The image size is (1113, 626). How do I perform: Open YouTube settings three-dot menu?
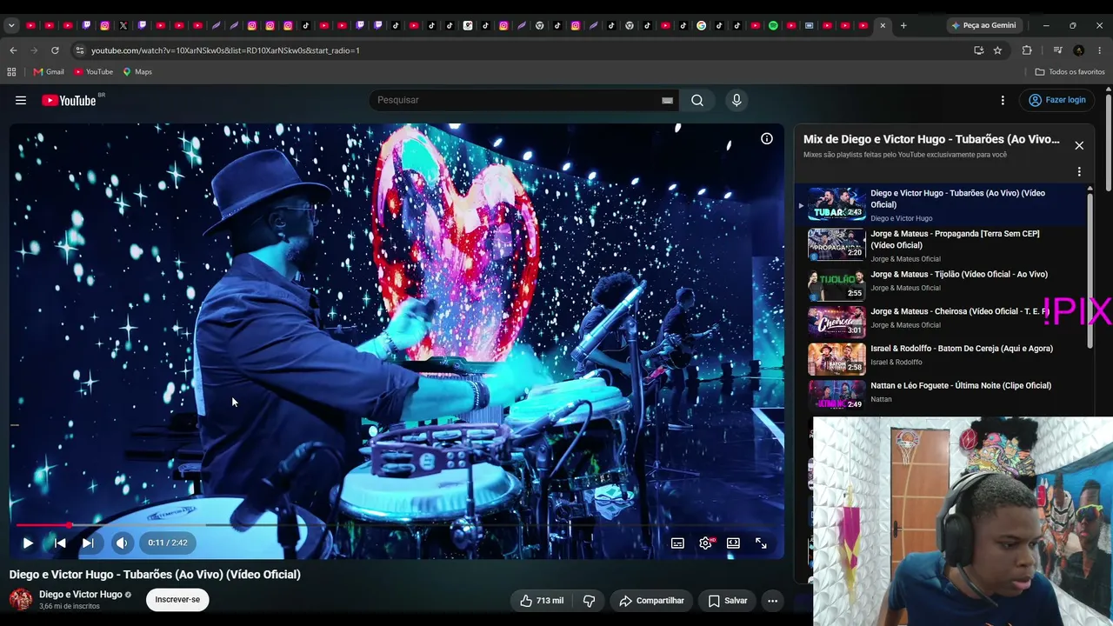[x=1003, y=100]
